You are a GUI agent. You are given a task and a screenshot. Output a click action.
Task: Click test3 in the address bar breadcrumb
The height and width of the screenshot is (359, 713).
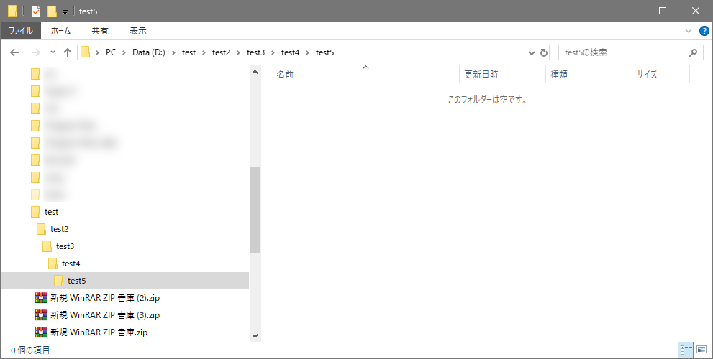pos(255,52)
